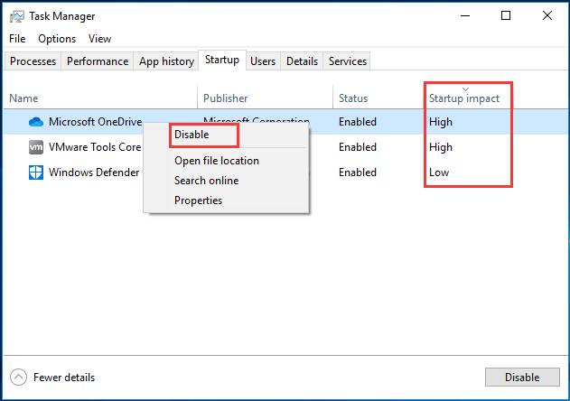570x401 pixels.
Task: Open the View menu
Action: click(x=99, y=39)
